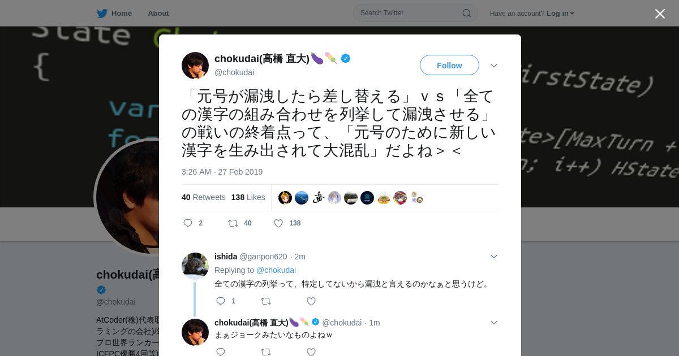679x356 pixels.
Task: Open the @ganpon620 profile link
Action: 263,257
